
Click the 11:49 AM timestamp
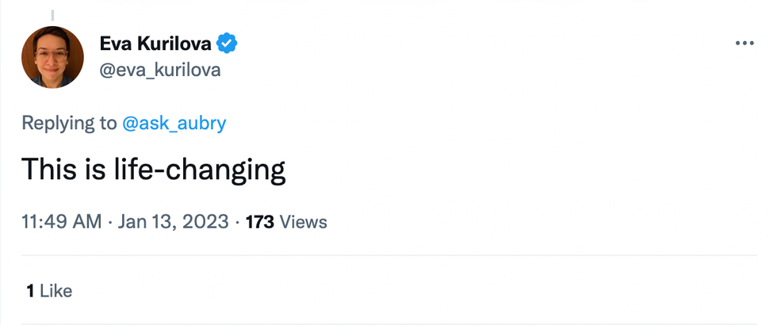tap(62, 221)
